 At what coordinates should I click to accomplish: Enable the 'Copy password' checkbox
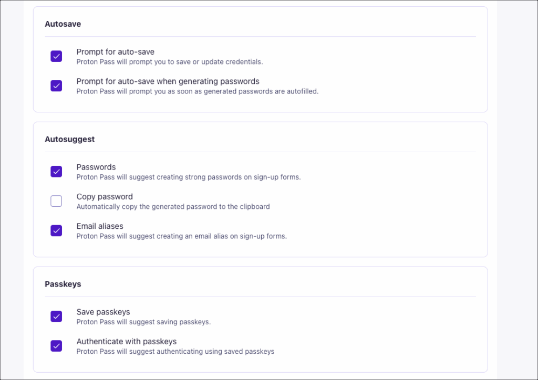(x=56, y=201)
